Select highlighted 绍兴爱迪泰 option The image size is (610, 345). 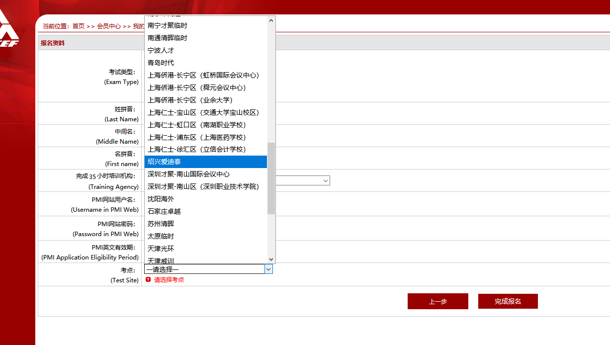click(205, 162)
